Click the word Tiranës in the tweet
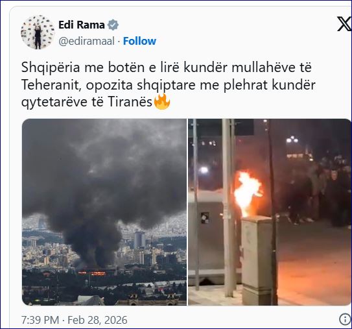 (x=130, y=102)
